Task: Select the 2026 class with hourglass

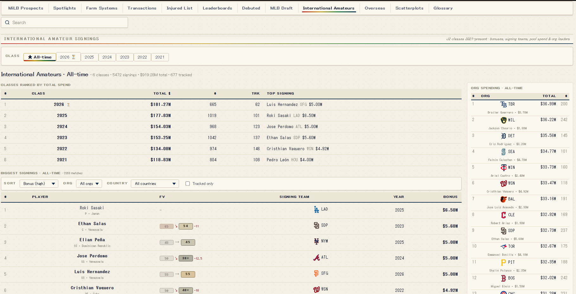Action: pyautogui.click(x=68, y=57)
